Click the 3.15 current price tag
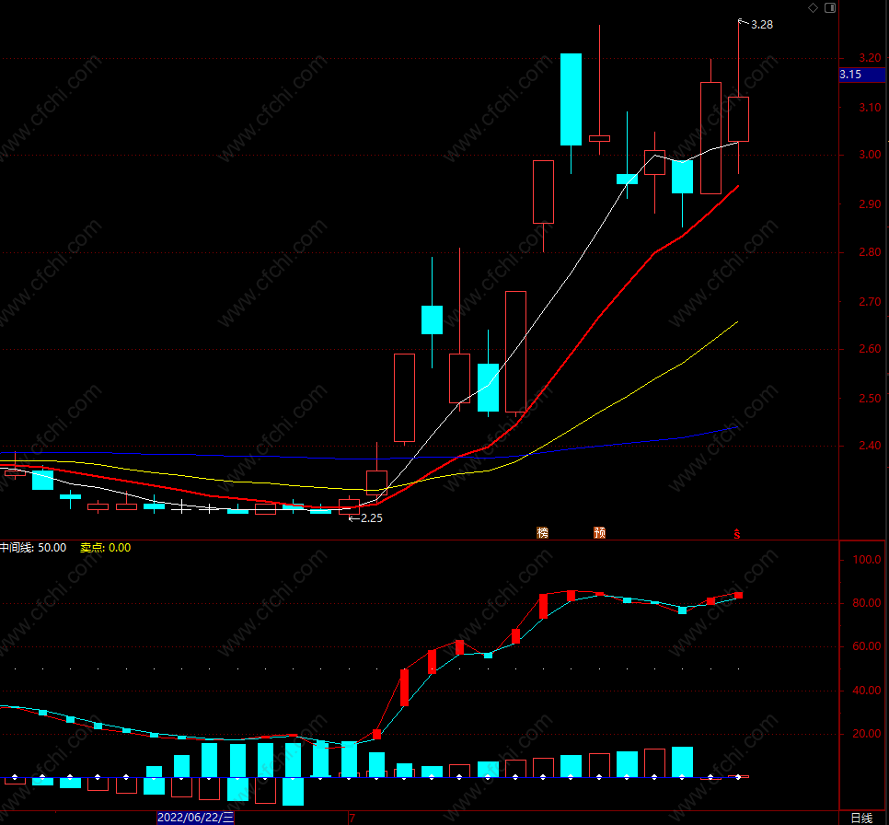 (861, 75)
